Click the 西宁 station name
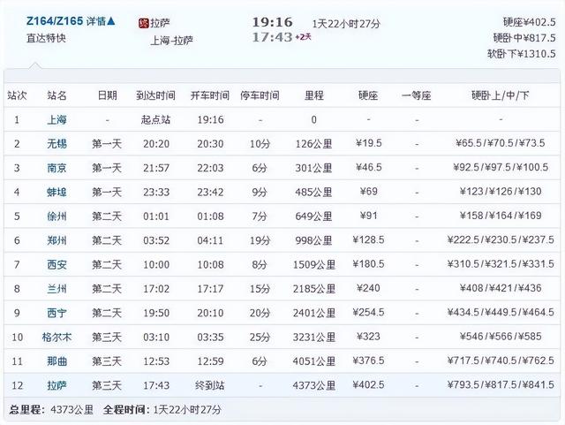 [56, 313]
